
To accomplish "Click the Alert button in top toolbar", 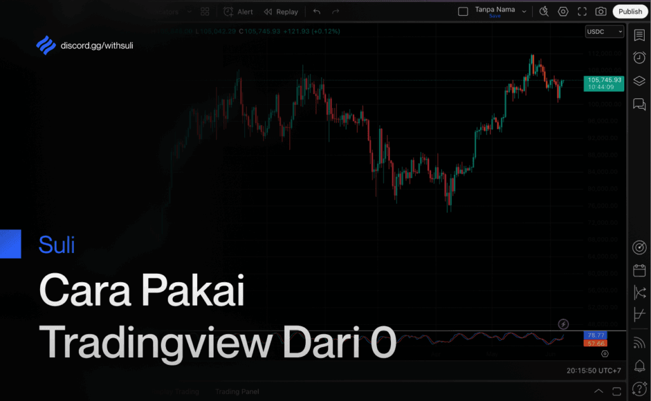I will coord(238,12).
